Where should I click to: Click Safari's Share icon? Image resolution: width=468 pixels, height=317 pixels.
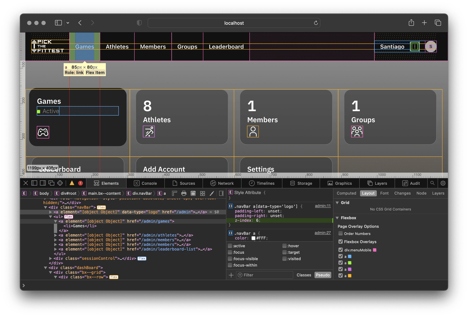pyautogui.click(x=411, y=23)
